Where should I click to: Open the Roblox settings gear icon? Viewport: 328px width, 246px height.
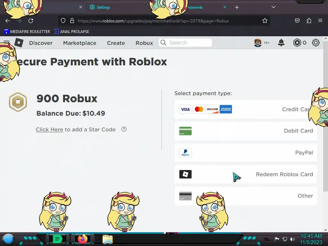[x=316, y=43]
